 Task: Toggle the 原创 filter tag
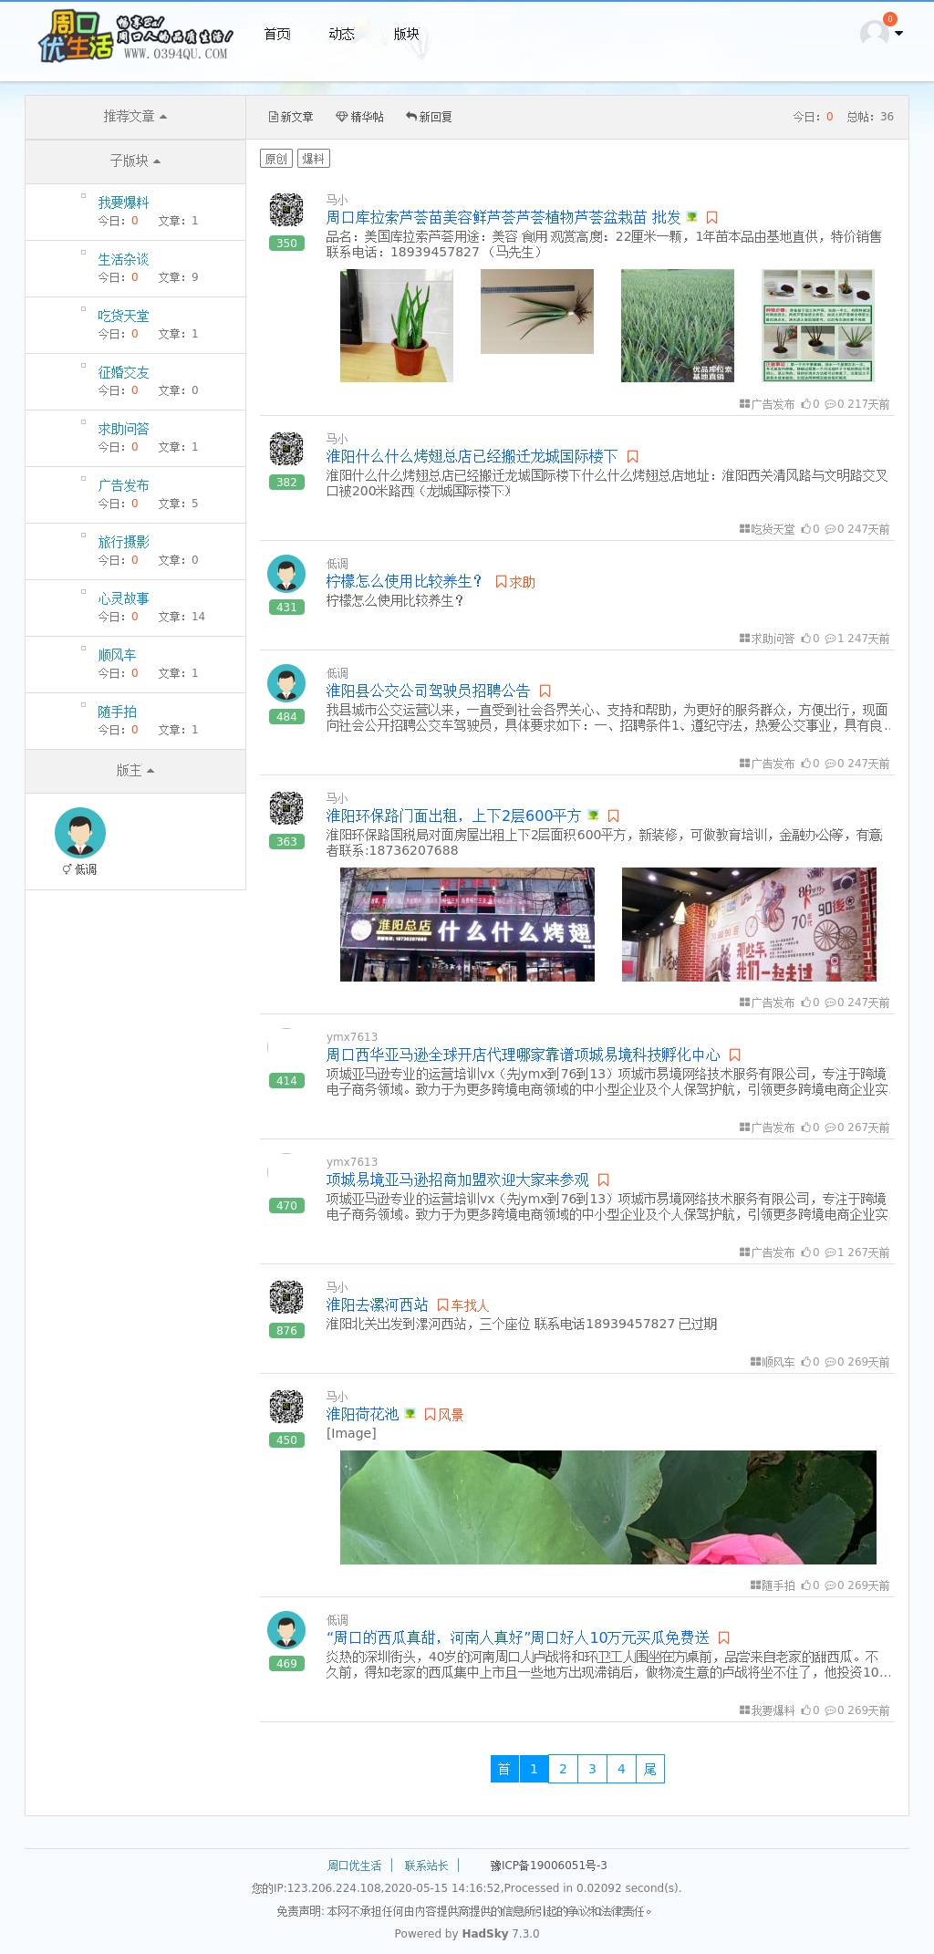click(275, 159)
